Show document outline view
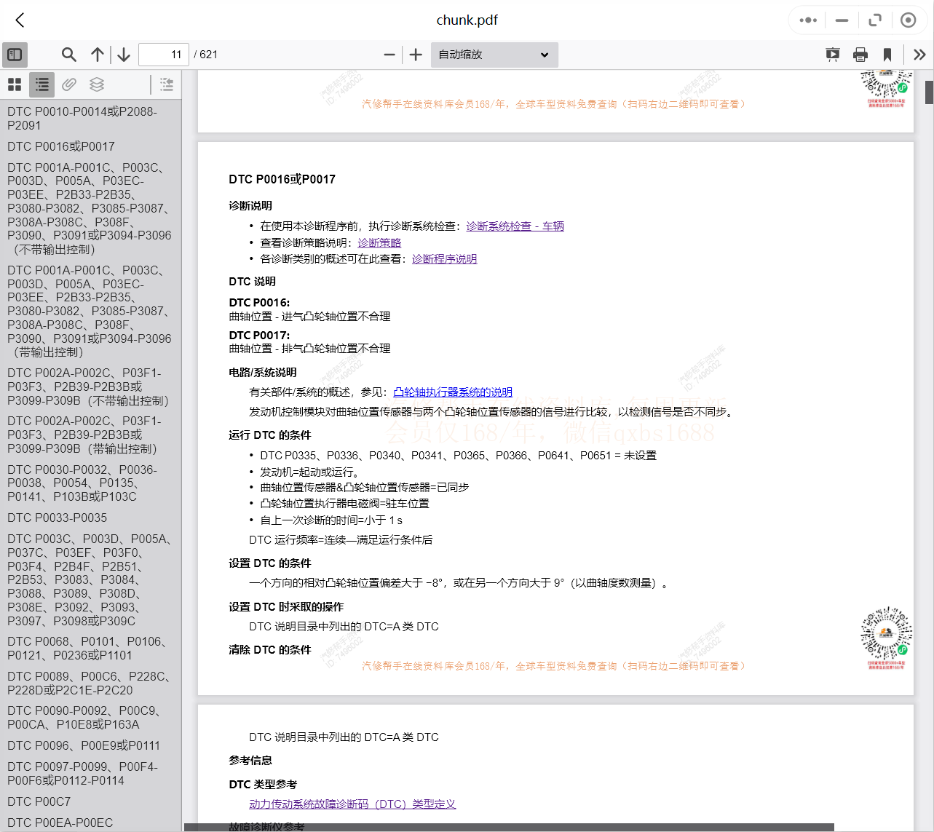Viewport: 934px width, 832px height. pos(42,84)
